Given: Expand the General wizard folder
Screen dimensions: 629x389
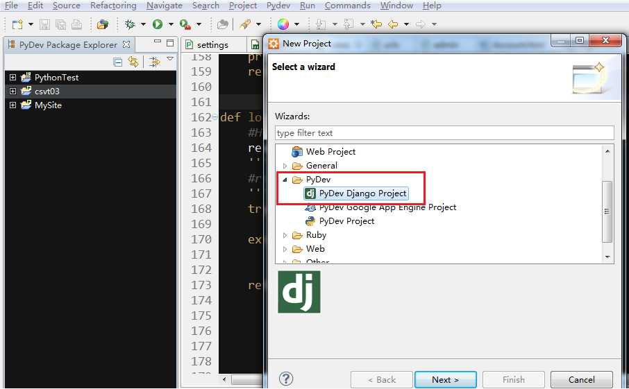Looking at the screenshot, I should click(x=285, y=166).
